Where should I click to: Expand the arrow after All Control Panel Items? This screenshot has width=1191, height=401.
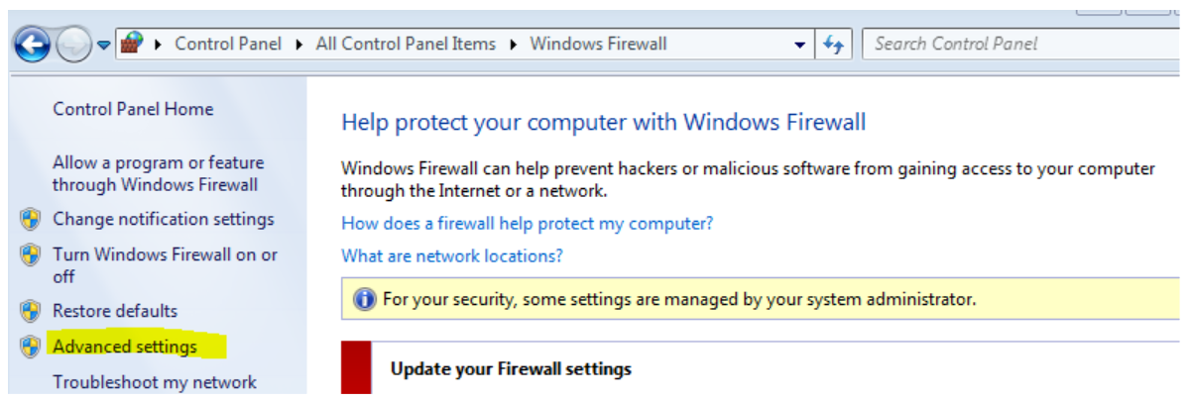click(514, 44)
